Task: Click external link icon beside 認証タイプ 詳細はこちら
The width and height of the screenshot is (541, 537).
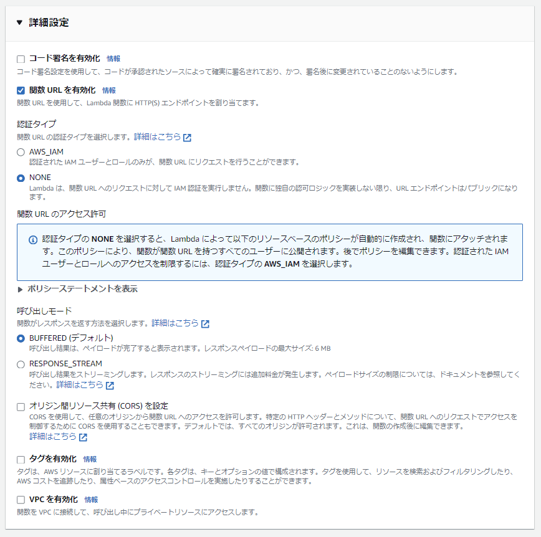Action: (187, 138)
